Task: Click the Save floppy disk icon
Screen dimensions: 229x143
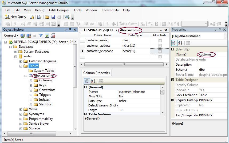Action: [x=53, y=17]
